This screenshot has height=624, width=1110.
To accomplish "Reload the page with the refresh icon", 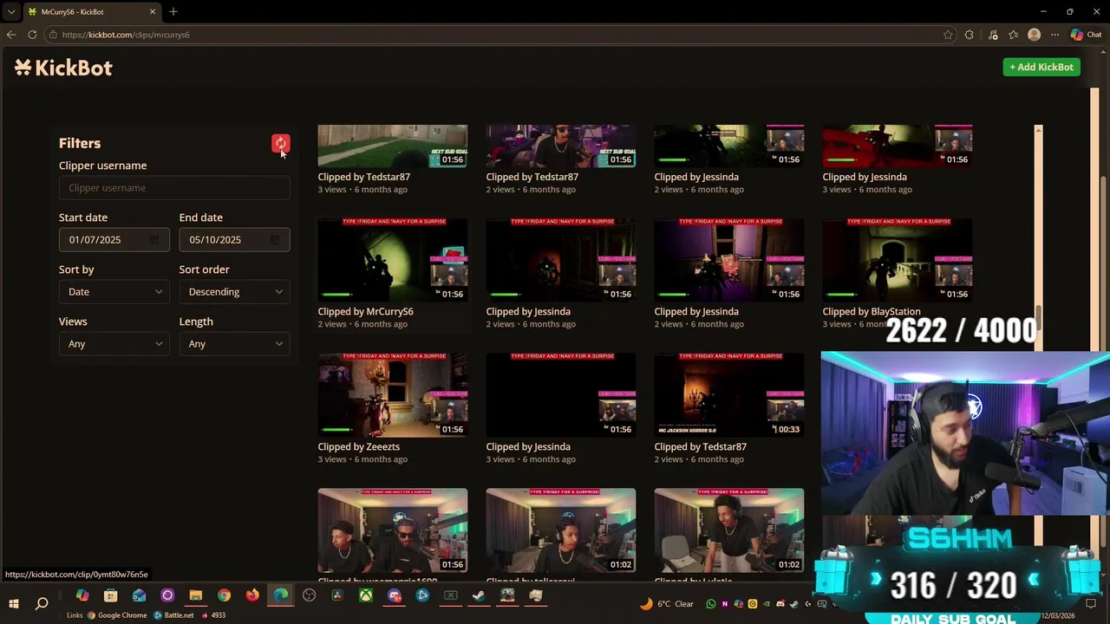I will click(x=32, y=35).
